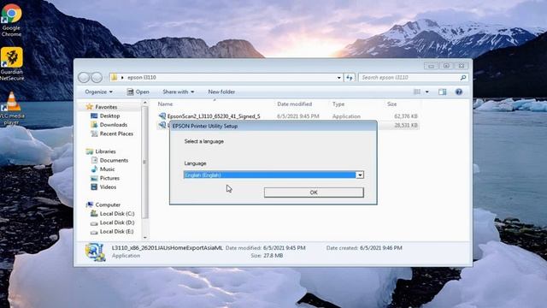
Task: Click Computer icon in navigation pane
Action: pyautogui.click(x=89, y=204)
